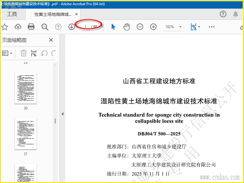This screenshot has height=183, width=244.
Task: Click the upload to cloud icon
Action: point(18,27)
